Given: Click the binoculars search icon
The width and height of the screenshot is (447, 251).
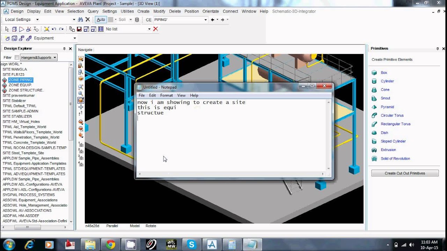Looking at the screenshot, I should pos(81,20).
